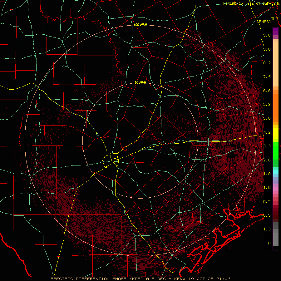Image resolution: width=281 pixels, height=281 pixels.
Task: Click the '[PHAS]' units label
Action: [264, 22]
